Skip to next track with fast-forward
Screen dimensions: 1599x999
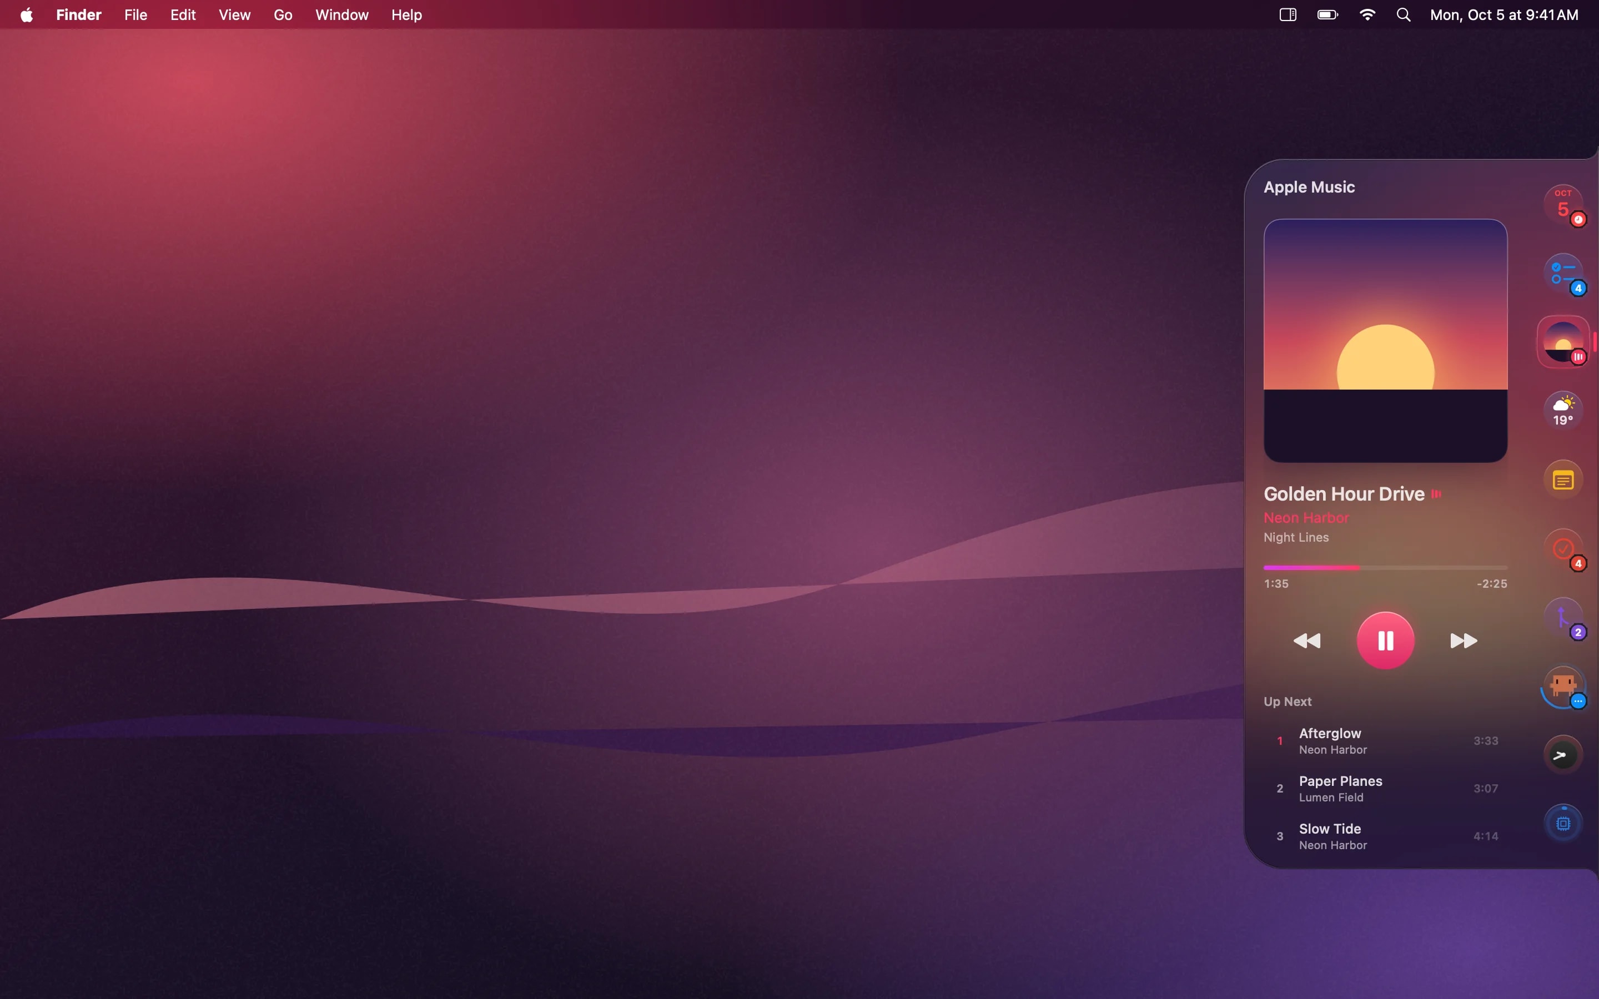click(x=1464, y=640)
